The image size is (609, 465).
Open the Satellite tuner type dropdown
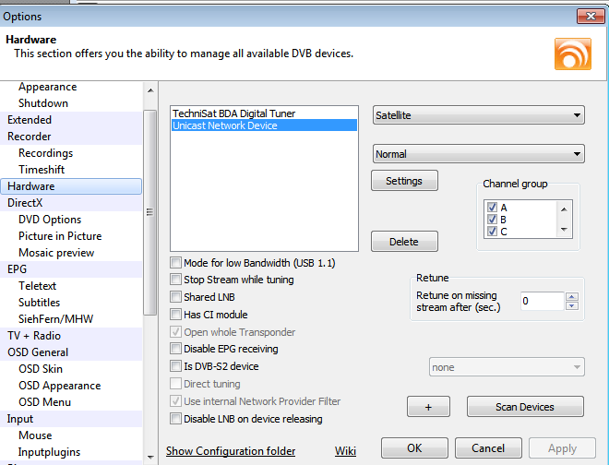click(478, 115)
